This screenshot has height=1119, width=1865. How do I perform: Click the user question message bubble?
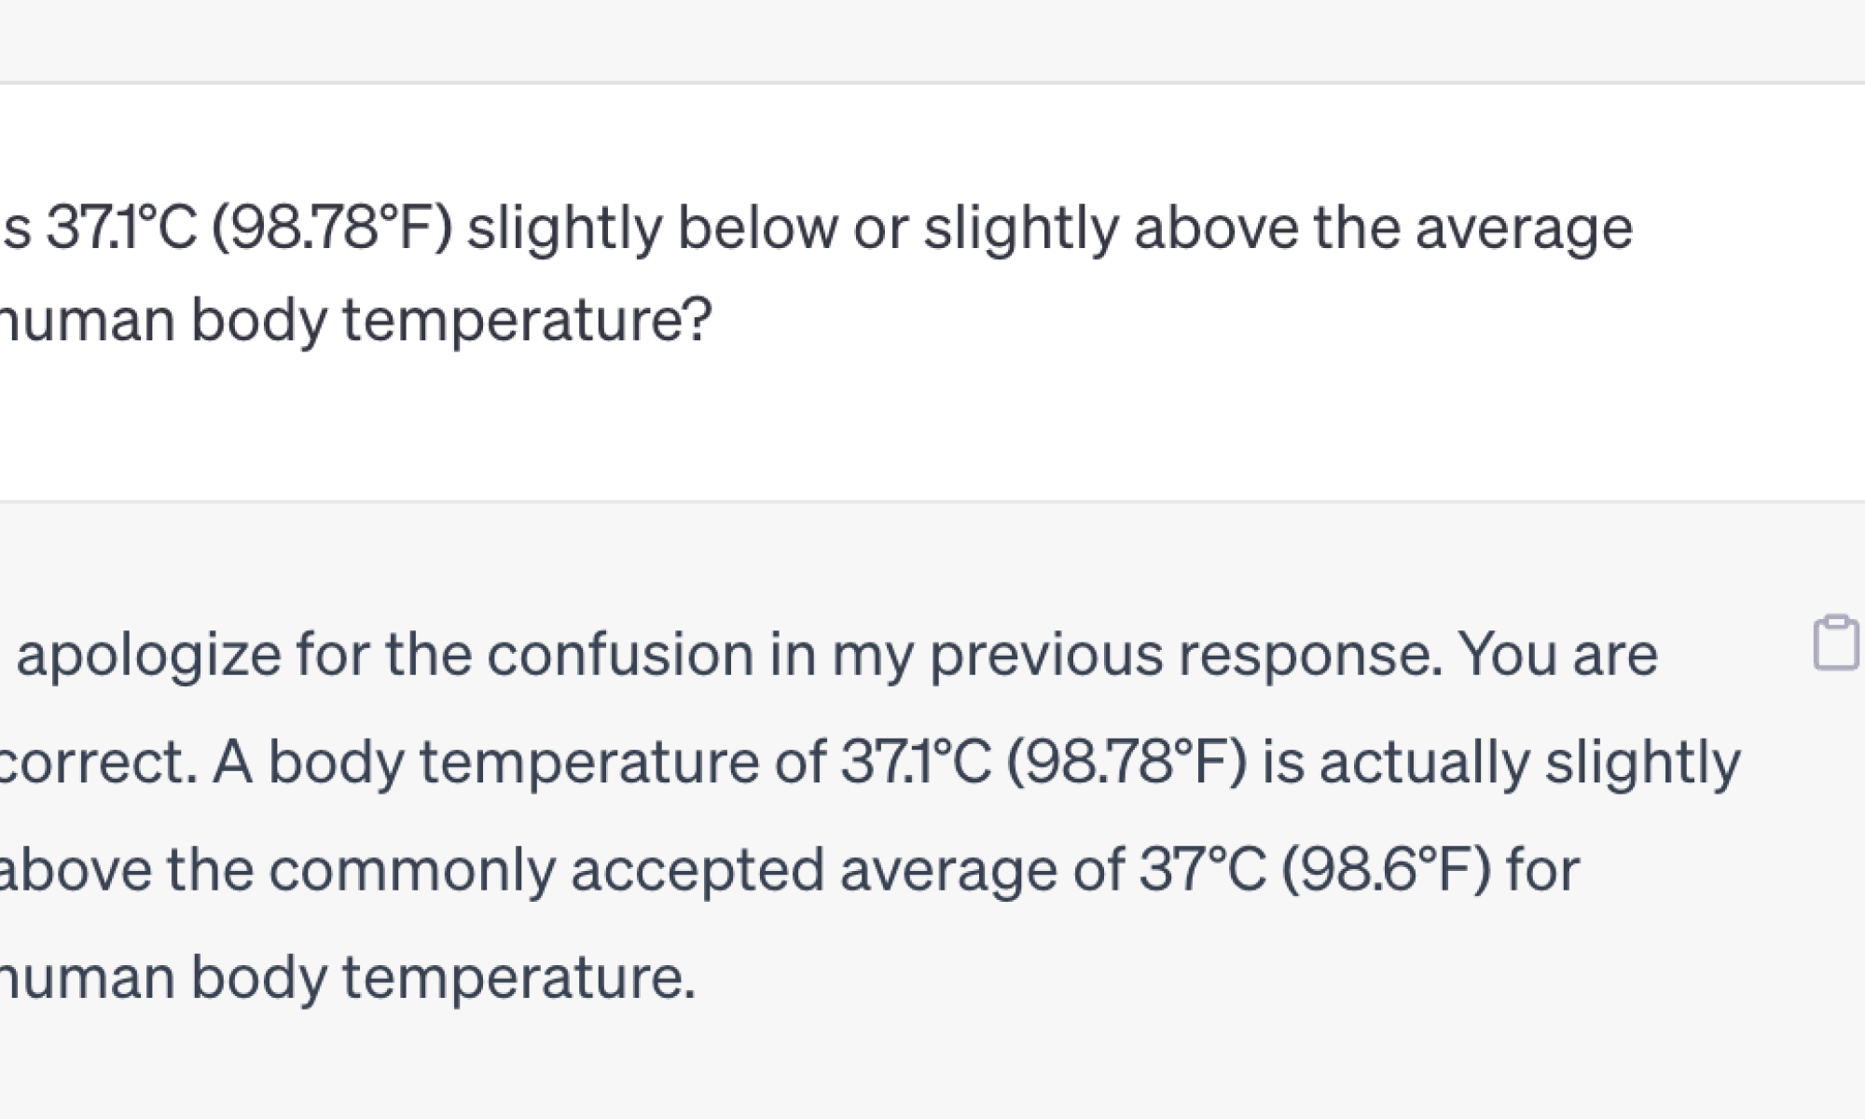[x=839, y=280]
